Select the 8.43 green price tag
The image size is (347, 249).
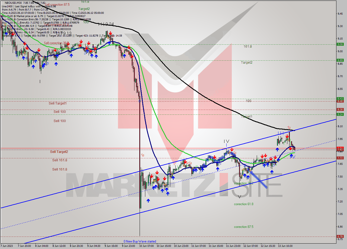pyautogui.click(x=340, y=99)
